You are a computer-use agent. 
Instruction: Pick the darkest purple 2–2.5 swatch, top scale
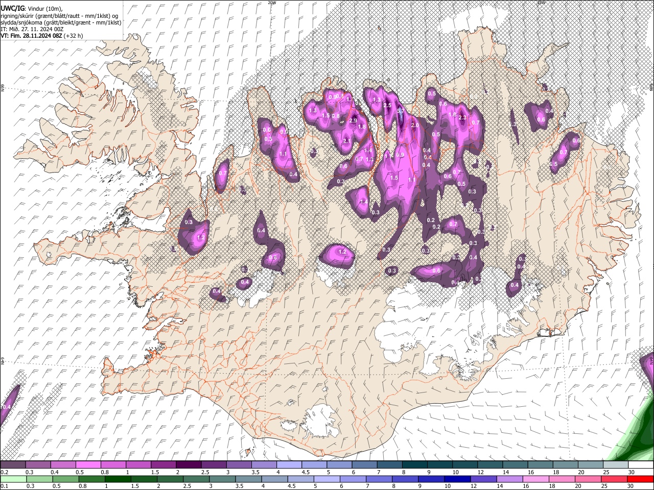189,464
